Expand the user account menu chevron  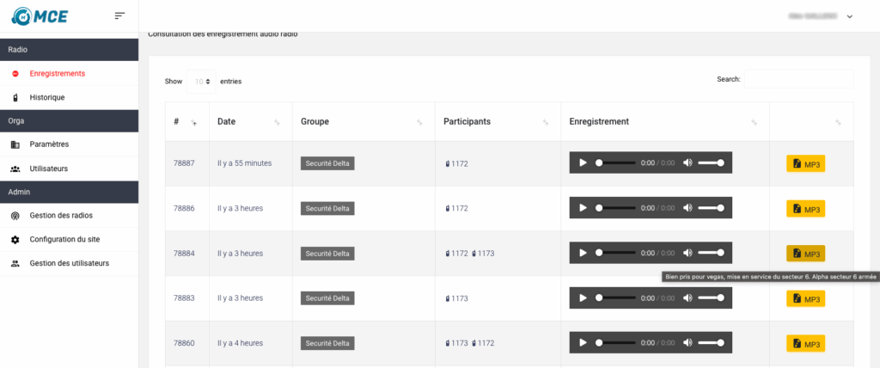[850, 16]
